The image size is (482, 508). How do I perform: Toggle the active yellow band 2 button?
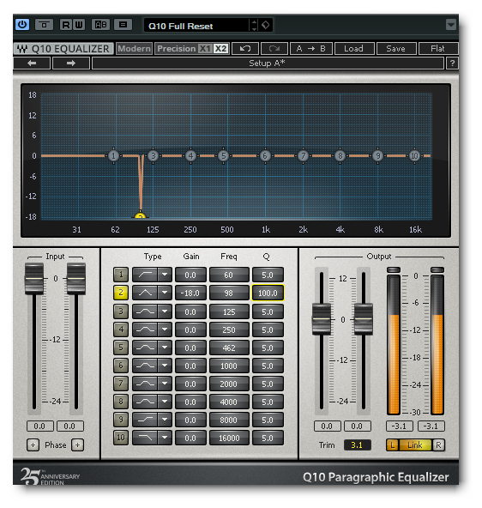pyautogui.click(x=121, y=293)
